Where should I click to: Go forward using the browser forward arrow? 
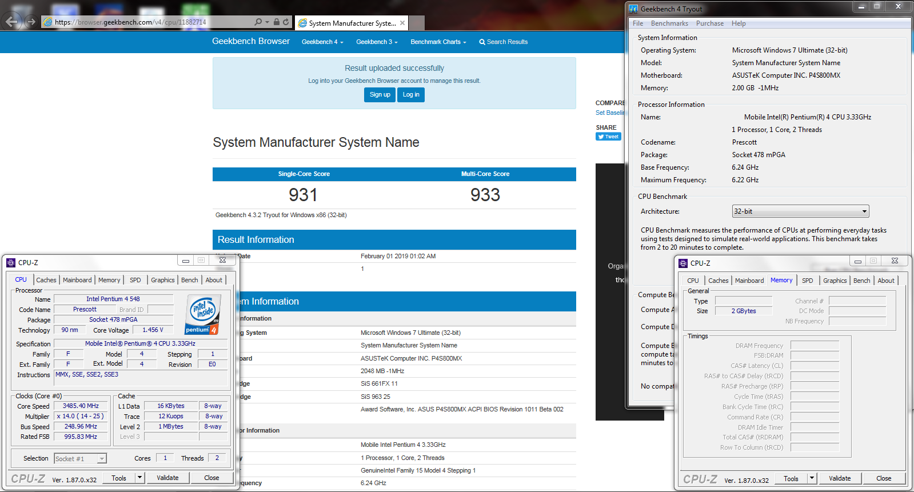tap(31, 22)
